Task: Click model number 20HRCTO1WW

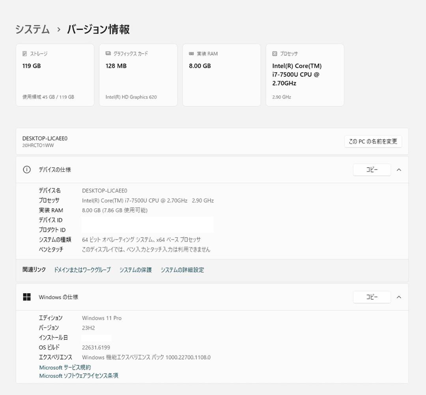Action: pos(38,145)
